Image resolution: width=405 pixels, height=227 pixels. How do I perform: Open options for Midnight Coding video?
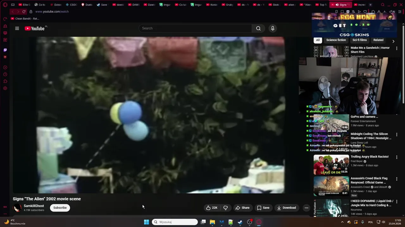point(397,135)
